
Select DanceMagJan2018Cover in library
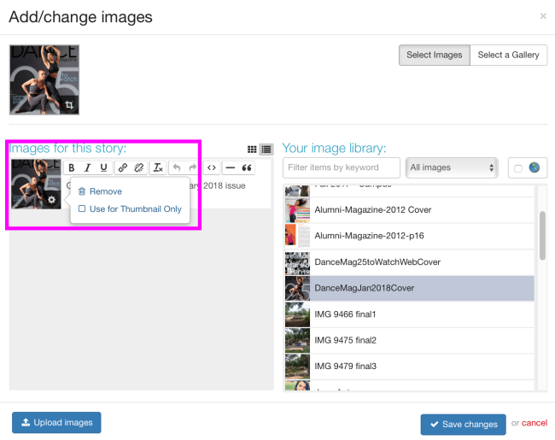[x=410, y=288]
